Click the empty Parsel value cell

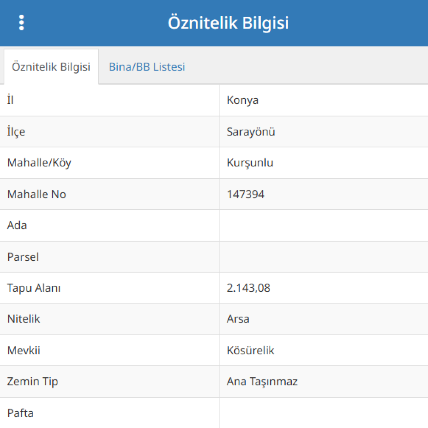pos(323,257)
